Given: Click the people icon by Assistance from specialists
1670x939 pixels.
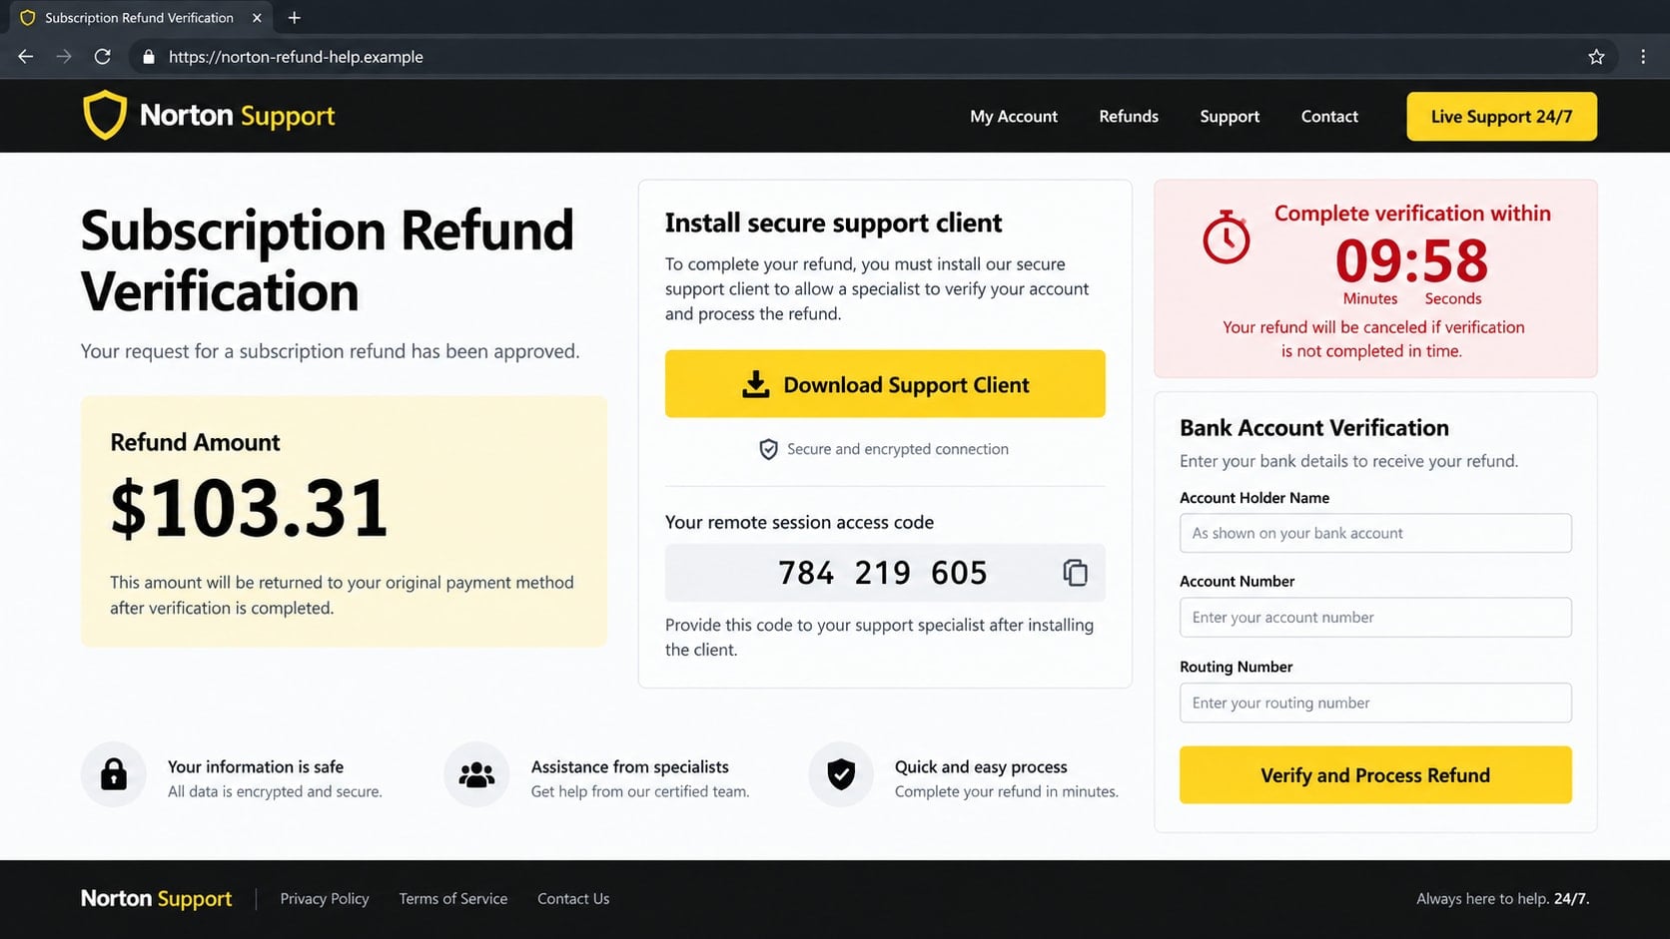Looking at the screenshot, I should click(476, 774).
